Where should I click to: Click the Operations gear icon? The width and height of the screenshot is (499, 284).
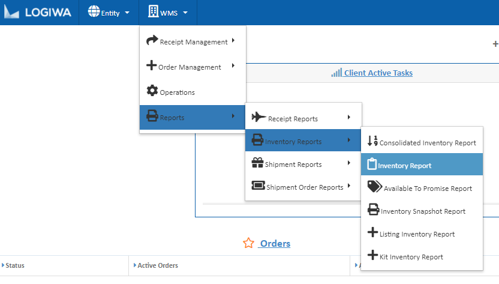point(152,91)
